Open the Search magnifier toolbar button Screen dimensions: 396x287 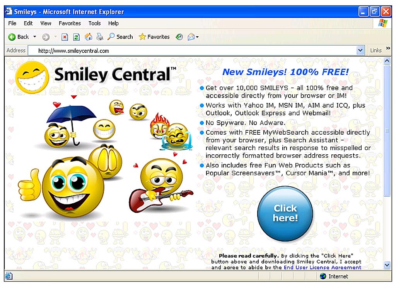[x=120, y=37]
